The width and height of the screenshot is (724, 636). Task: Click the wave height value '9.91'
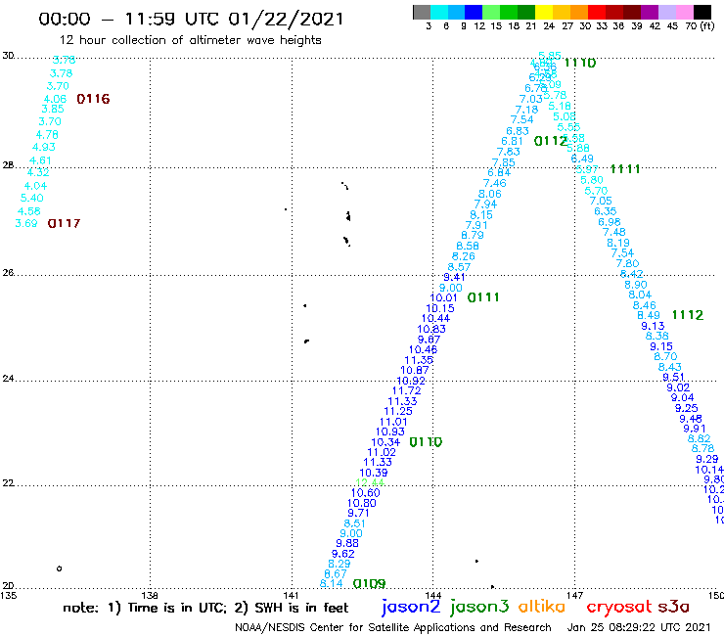[x=695, y=429]
